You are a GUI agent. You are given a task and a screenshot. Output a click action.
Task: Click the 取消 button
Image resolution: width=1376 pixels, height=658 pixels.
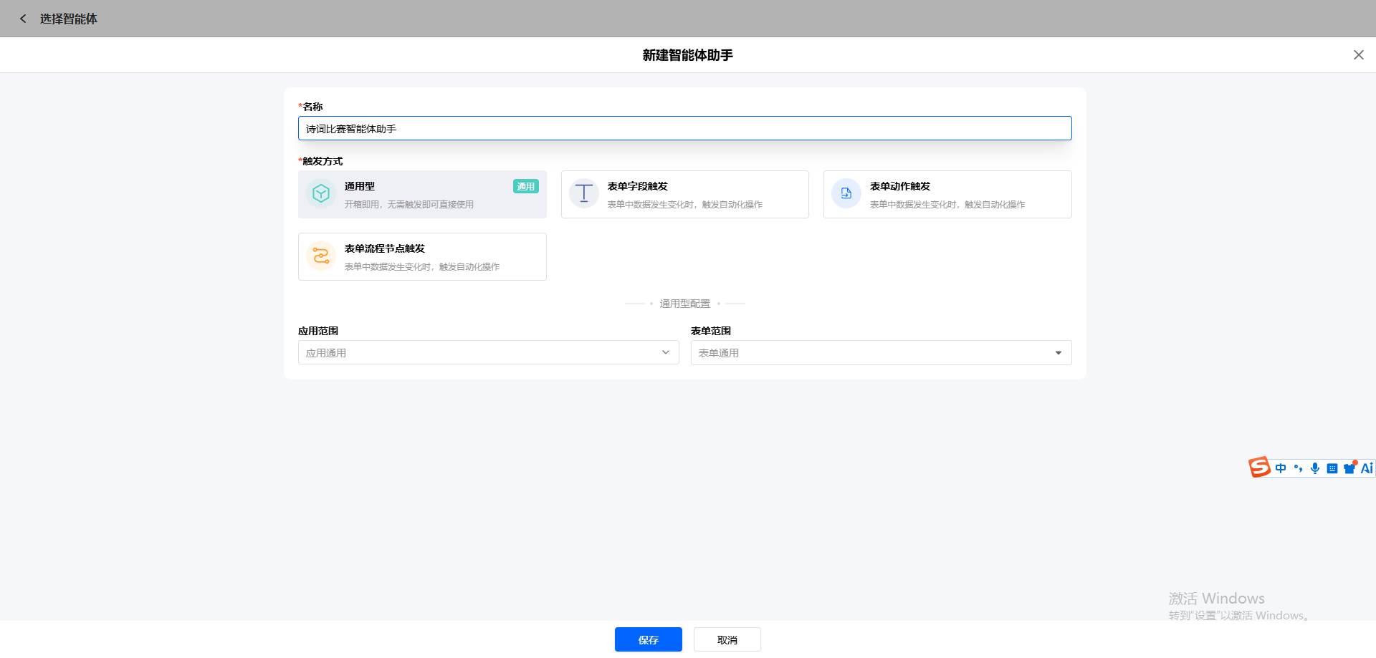click(x=727, y=639)
